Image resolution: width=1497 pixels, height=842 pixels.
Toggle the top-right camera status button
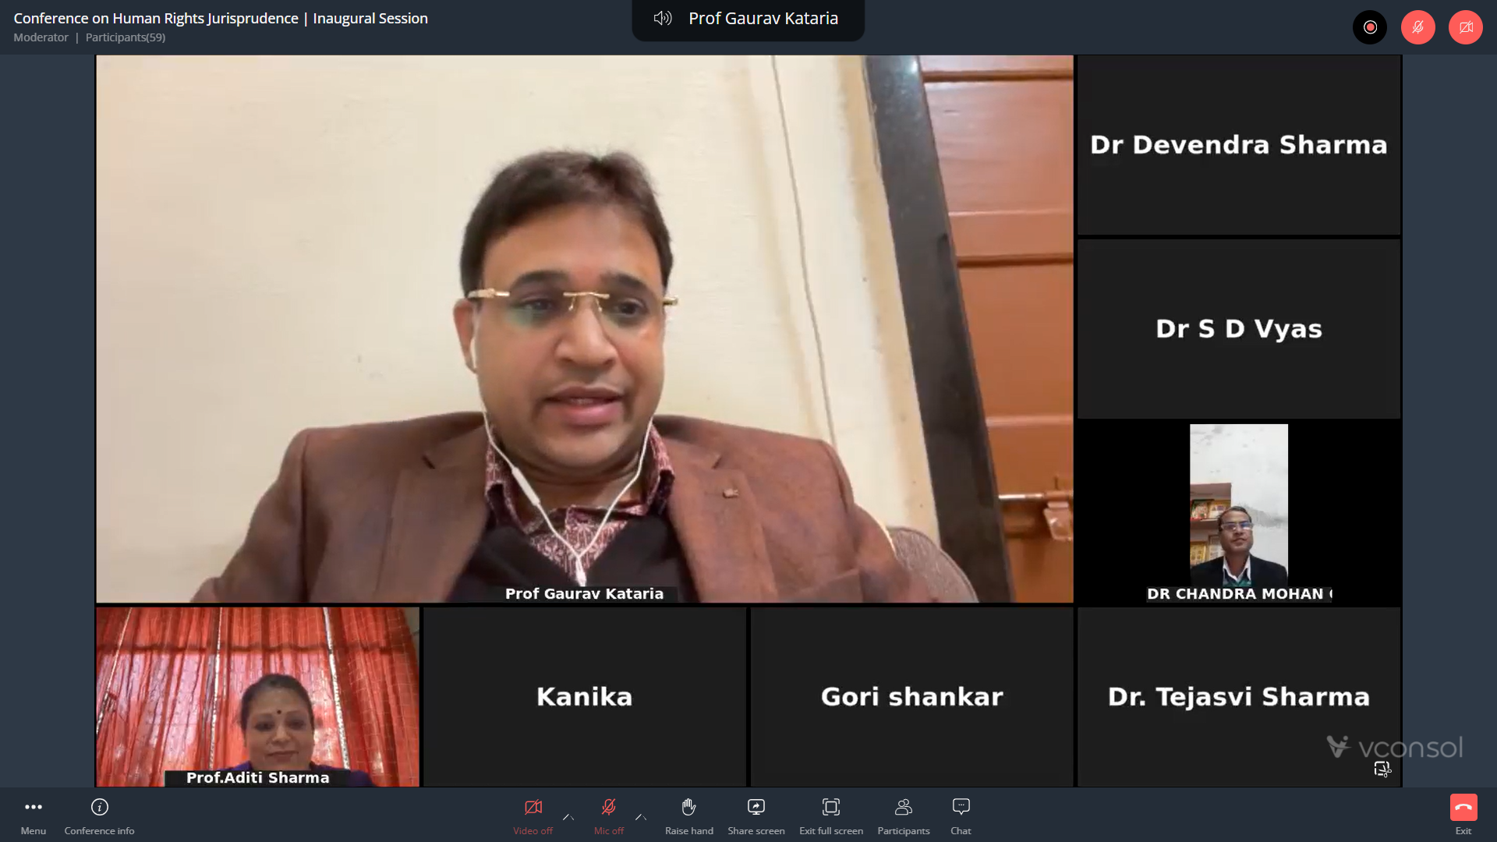[x=1466, y=27]
